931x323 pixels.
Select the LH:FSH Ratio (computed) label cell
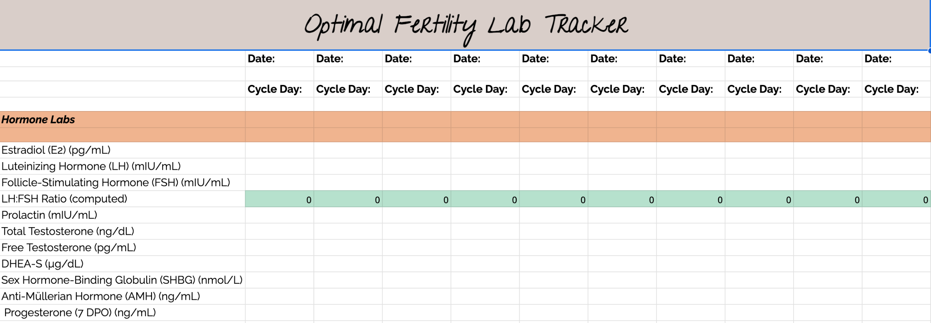[x=123, y=199]
